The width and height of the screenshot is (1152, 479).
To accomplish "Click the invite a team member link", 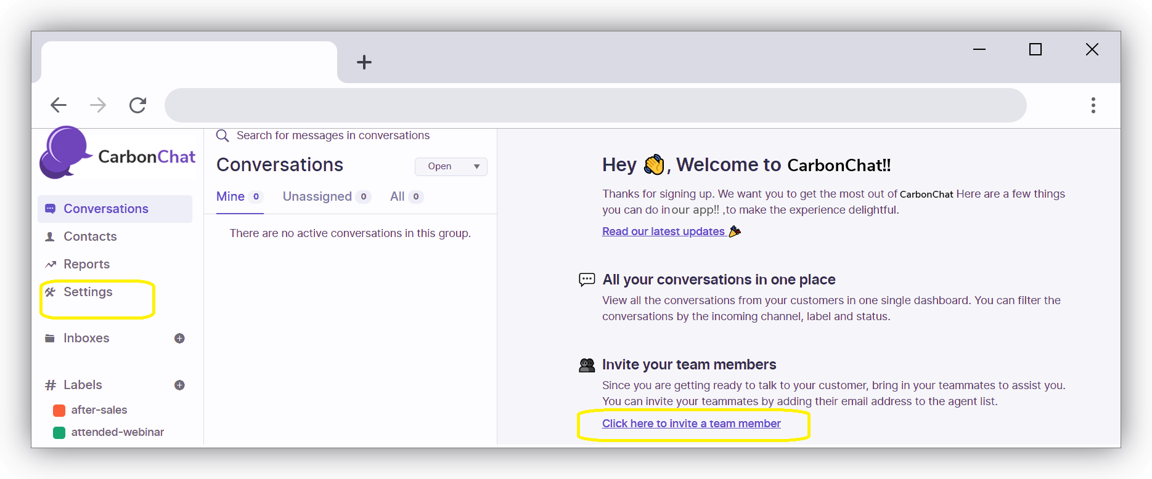I will (691, 424).
